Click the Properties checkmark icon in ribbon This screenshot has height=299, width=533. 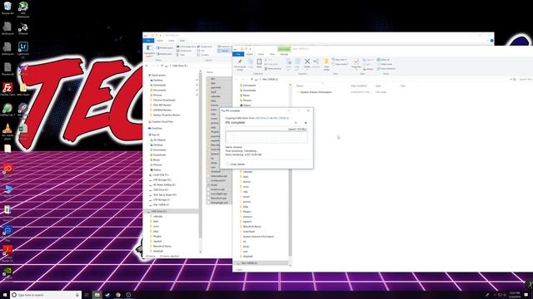pos(356,61)
